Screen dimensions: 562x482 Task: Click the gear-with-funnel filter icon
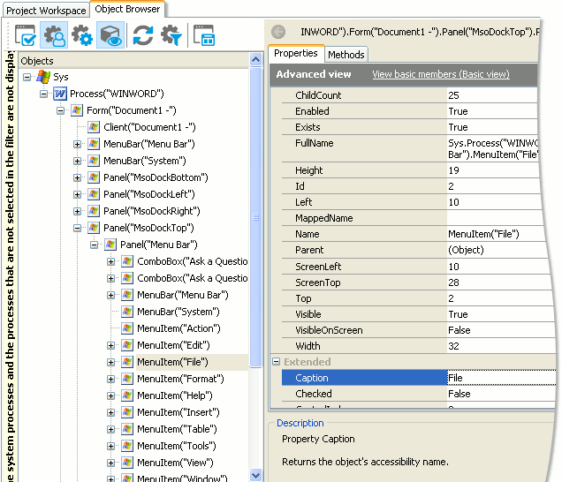pyautogui.click(x=171, y=35)
